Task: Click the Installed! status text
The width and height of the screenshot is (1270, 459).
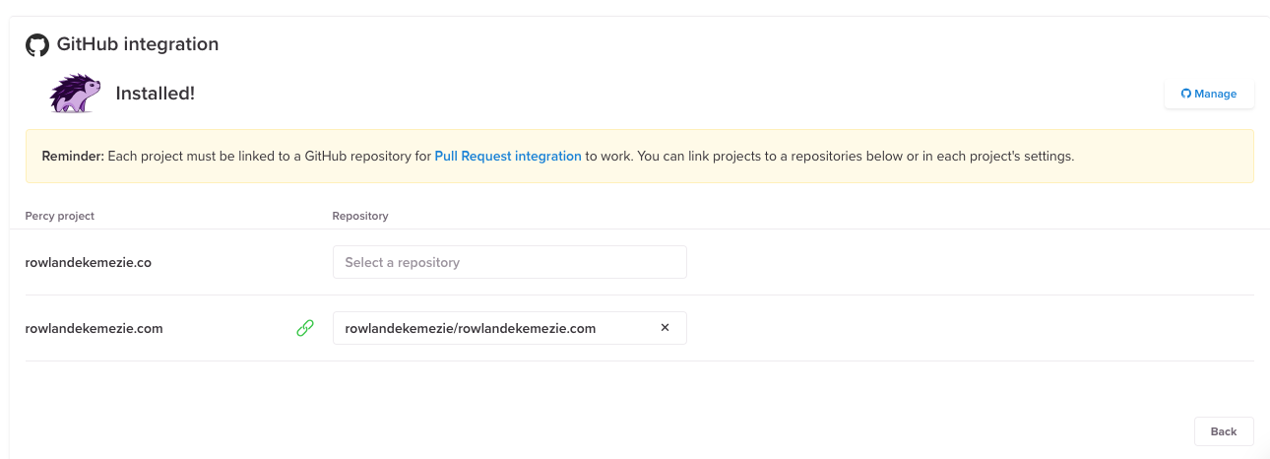Action: coord(156,94)
